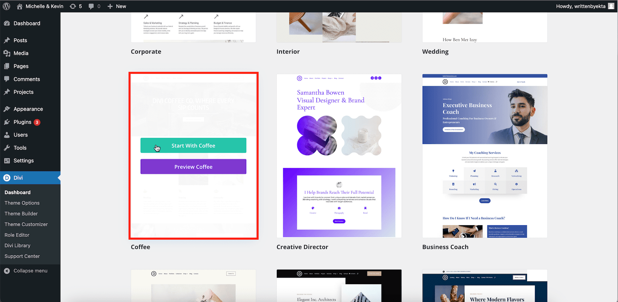This screenshot has width=618, height=302.
Task: Select the Where Modern Flavors template thumbnail
Action: pos(485,286)
